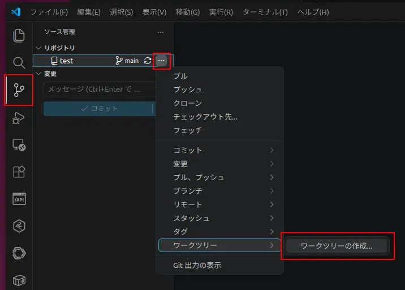Open the test repository more actions button
The height and width of the screenshot is (290, 405).
pyautogui.click(x=161, y=61)
